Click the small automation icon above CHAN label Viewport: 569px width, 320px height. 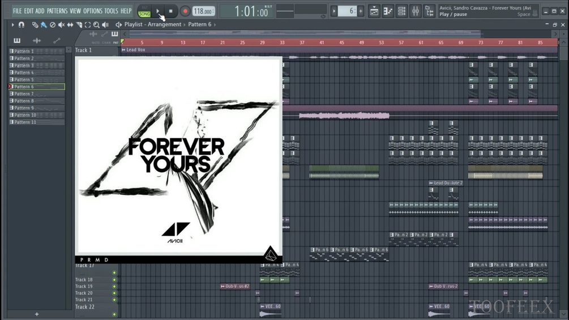pos(105,34)
